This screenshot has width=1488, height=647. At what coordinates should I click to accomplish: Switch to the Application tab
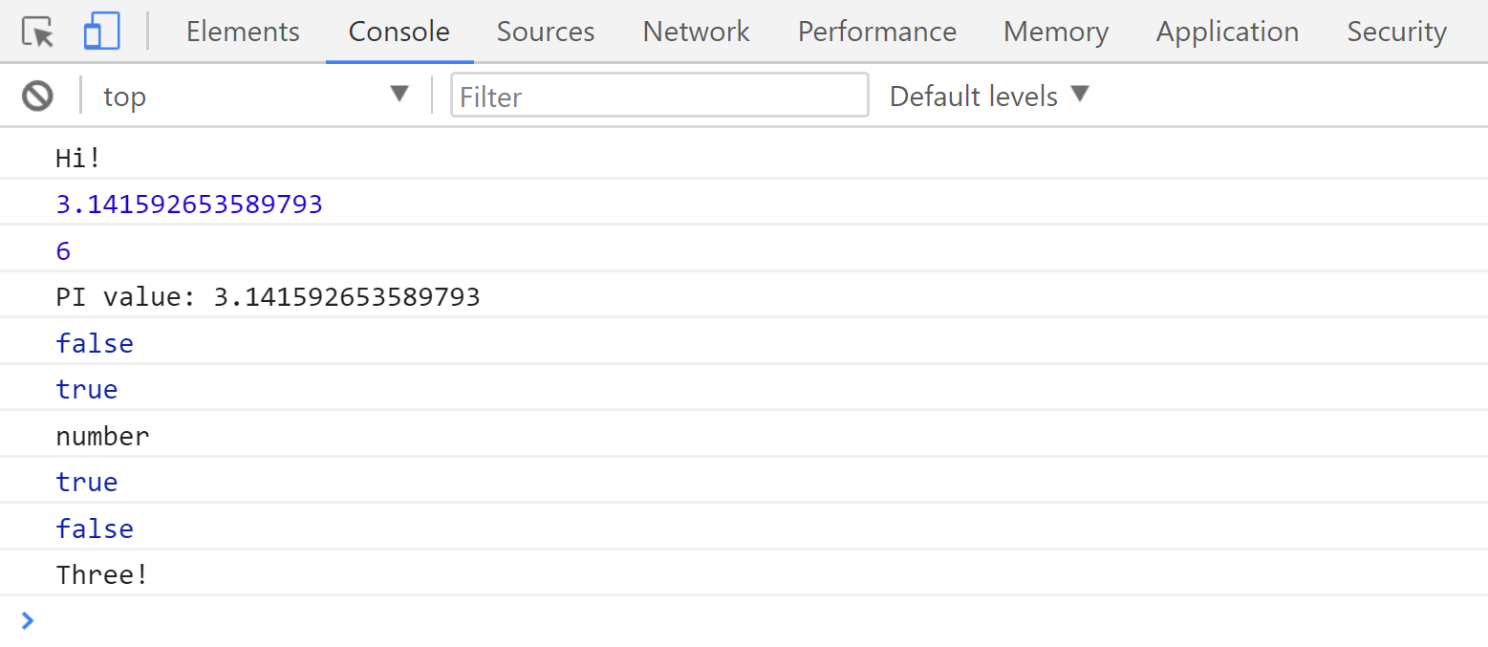click(1227, 32)
